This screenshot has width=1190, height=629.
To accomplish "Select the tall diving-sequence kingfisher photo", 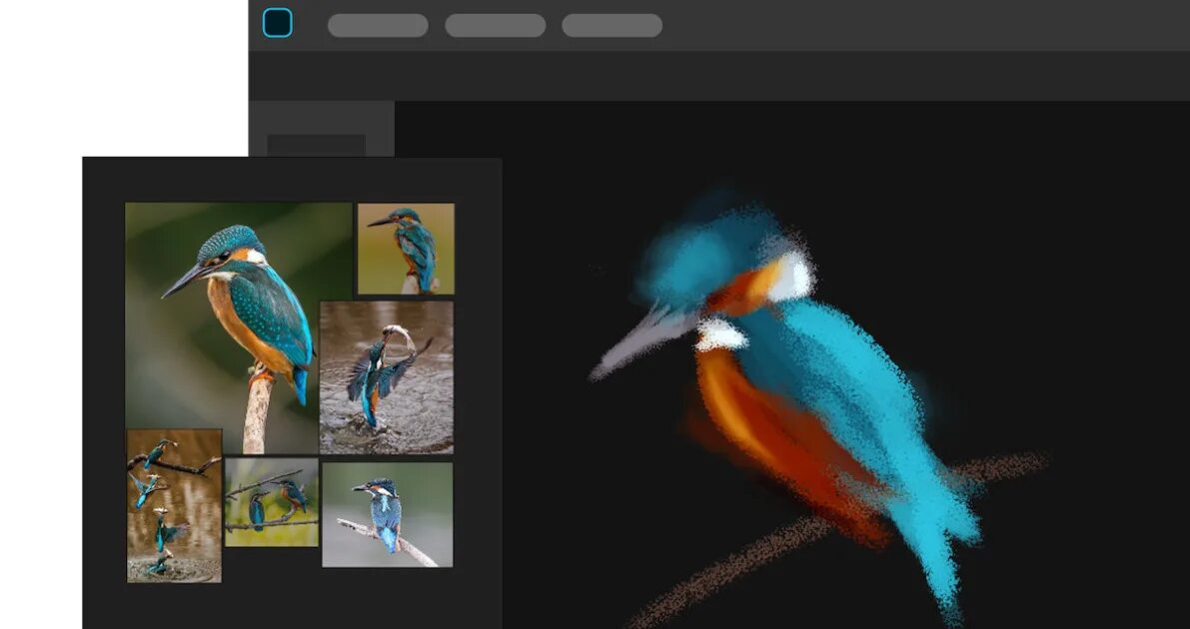I will (174, 505).
